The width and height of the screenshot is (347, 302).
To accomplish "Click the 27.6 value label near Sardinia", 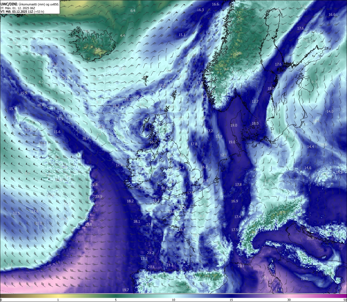I will pos(265,278).
